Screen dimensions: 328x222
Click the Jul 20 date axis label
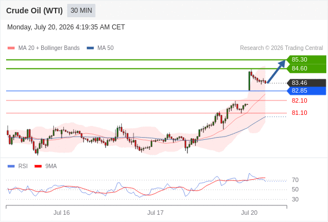249,213
